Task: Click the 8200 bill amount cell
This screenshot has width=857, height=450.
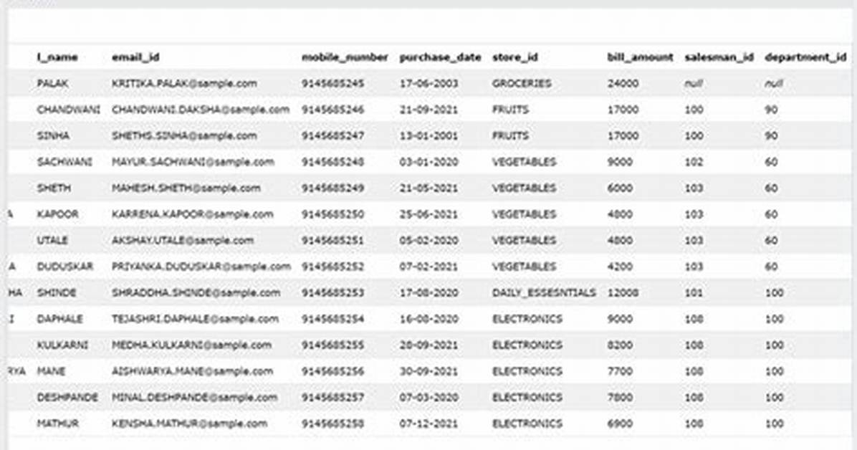Action: [x=620, y=345]
